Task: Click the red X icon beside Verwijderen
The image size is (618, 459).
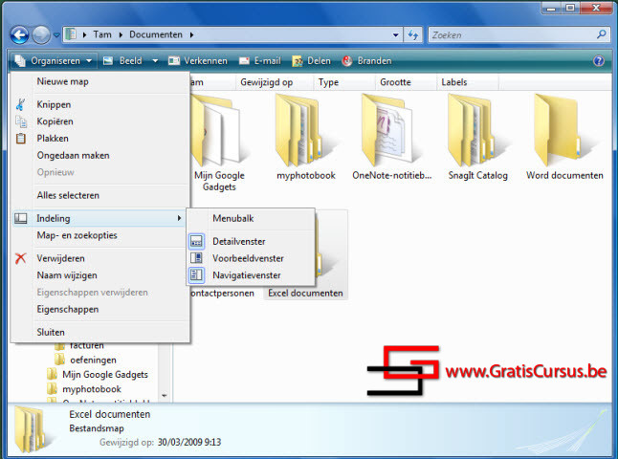Action: 20,258
